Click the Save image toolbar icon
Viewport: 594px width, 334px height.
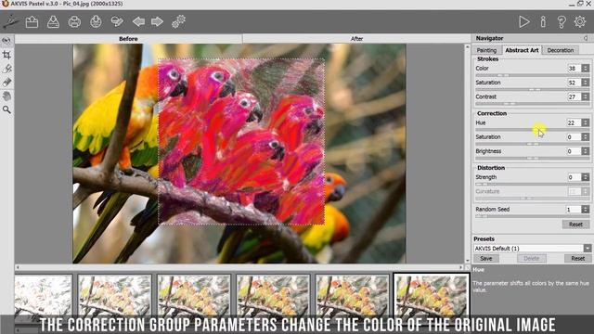point(53,22)
